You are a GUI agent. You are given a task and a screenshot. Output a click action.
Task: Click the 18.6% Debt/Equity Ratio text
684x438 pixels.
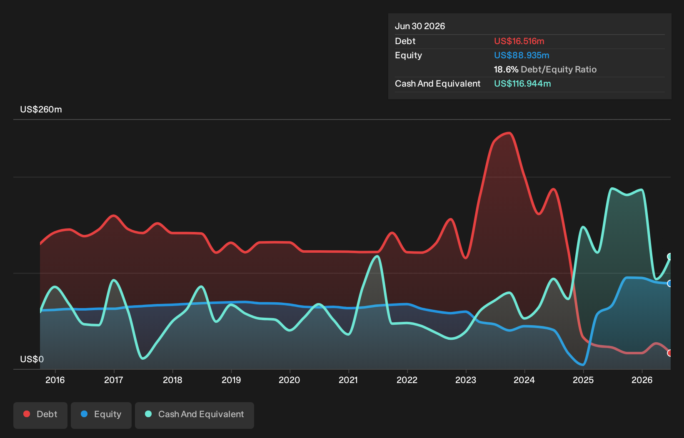click(x=545, y=70)
